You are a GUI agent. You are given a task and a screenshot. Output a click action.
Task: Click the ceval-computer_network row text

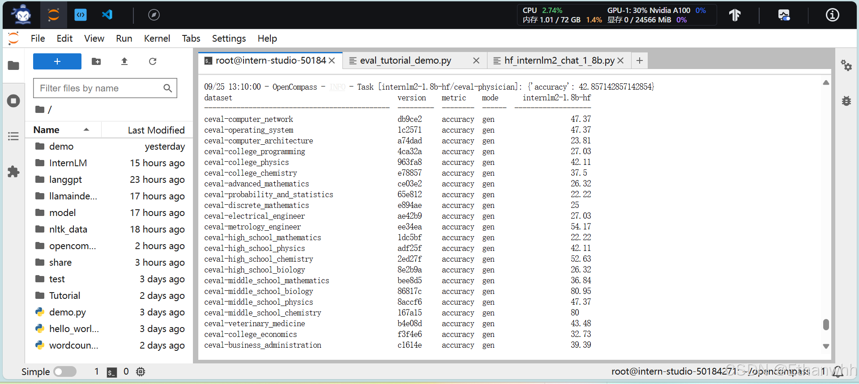click(248, 119)
